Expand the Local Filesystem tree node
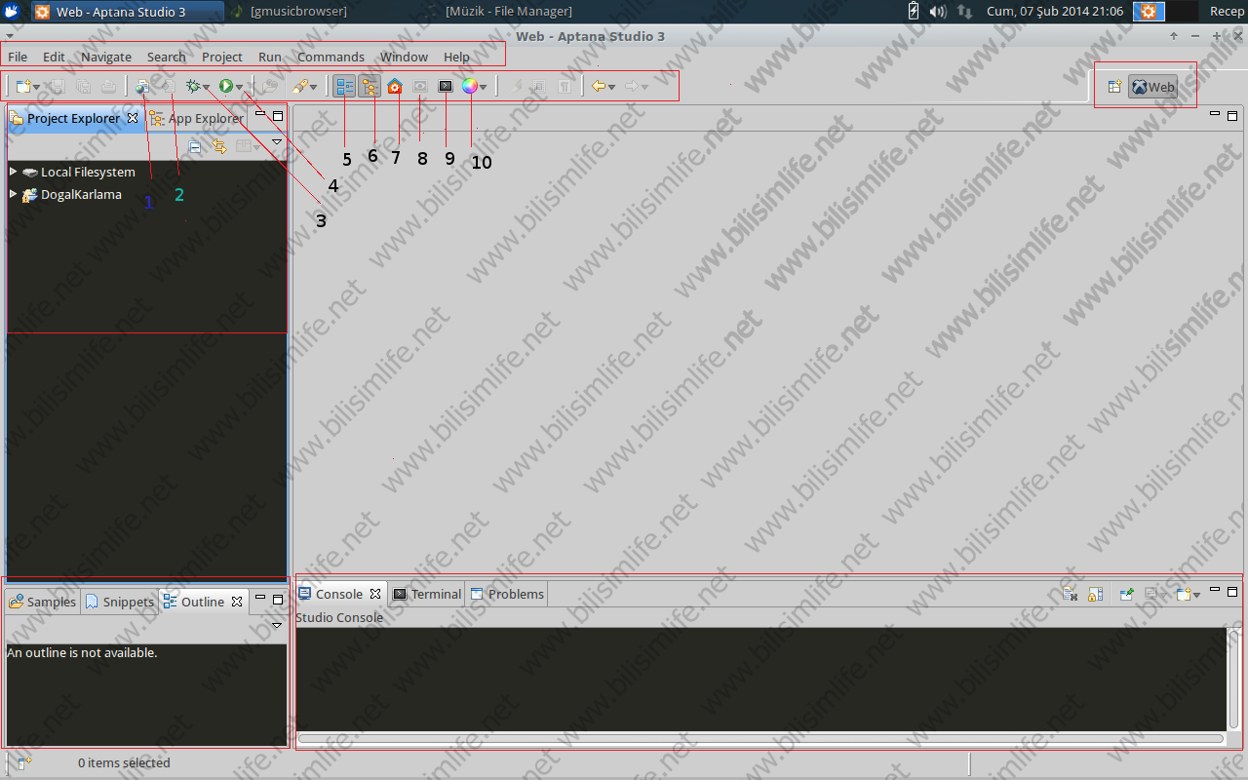This screenshot has height=780, width=1248. (14, 172)
